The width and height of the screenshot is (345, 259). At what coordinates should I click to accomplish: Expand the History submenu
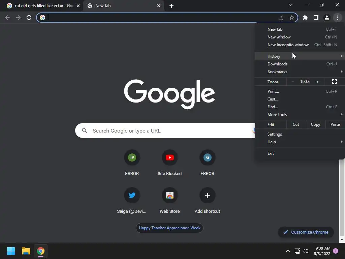pos(300,56)
